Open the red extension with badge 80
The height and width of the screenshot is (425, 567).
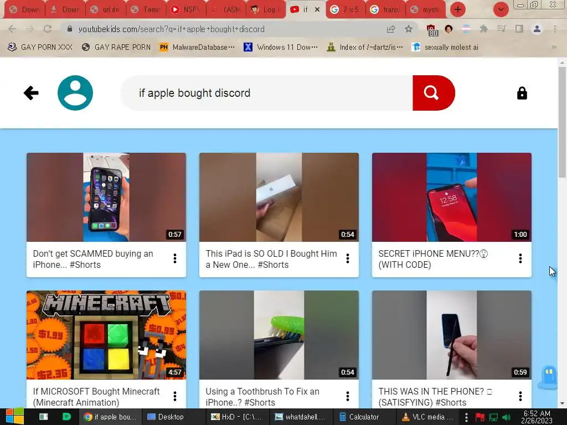point(431,30)
